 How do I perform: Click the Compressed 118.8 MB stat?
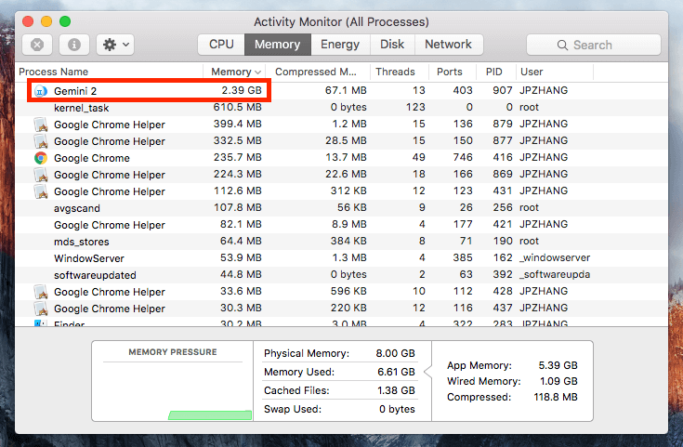pos(512,398)
